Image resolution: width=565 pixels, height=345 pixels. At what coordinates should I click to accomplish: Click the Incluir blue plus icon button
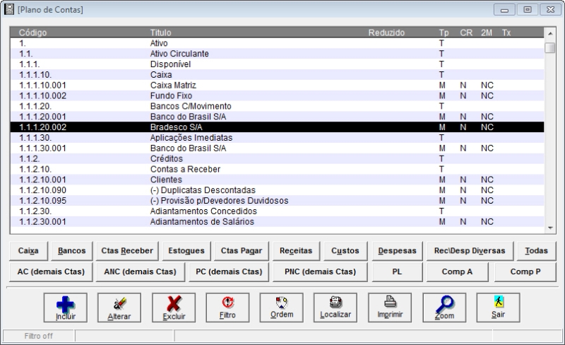[65, 308]
